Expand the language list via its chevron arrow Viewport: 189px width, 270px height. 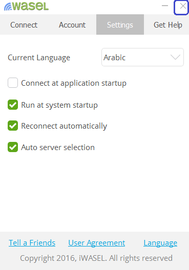pyautogui.click(x=175, y=57)
